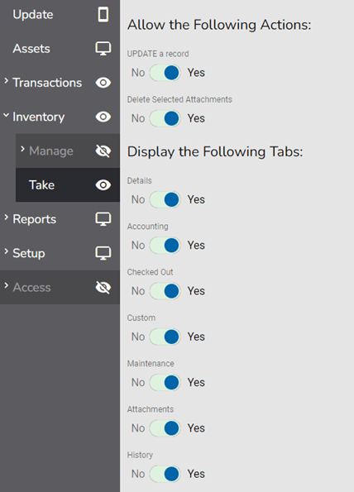Image resolution: width=354 pixels, height=492 pixels.
Task: Collapse the Inventory menu chevron
Action: pyautogui.click(x=6, y=115)
